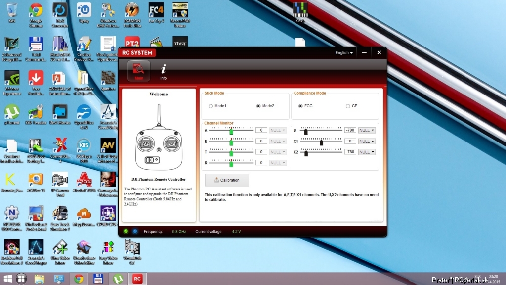
Task: Open the Main tab in RC System
Action: pyautogui.click(x=139, y=71)
